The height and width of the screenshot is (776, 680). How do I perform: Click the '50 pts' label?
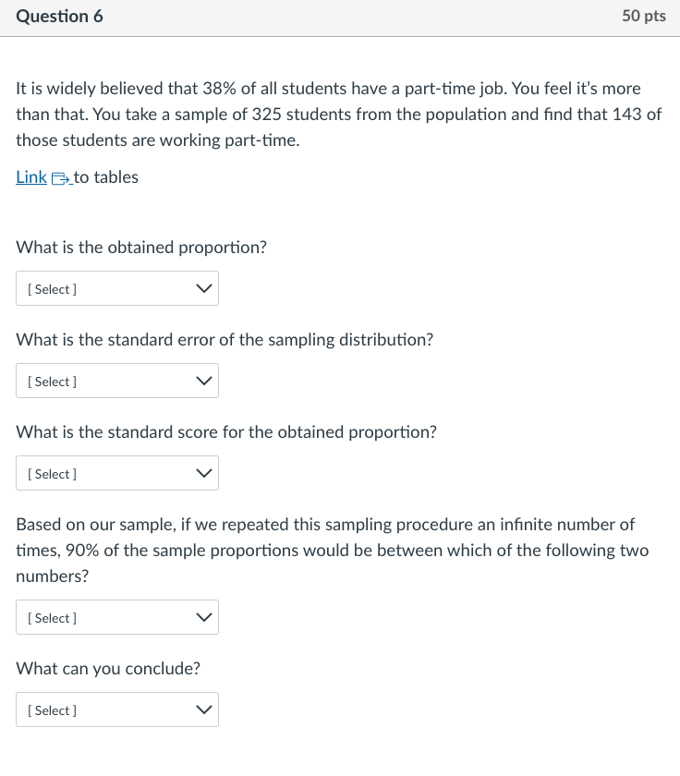644,16
